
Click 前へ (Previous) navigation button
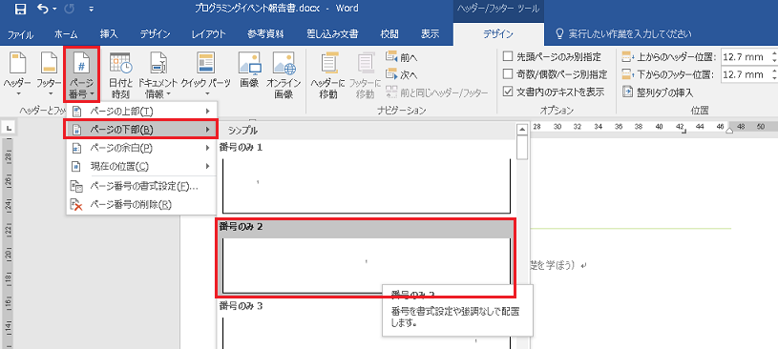(x=402, y=57)
